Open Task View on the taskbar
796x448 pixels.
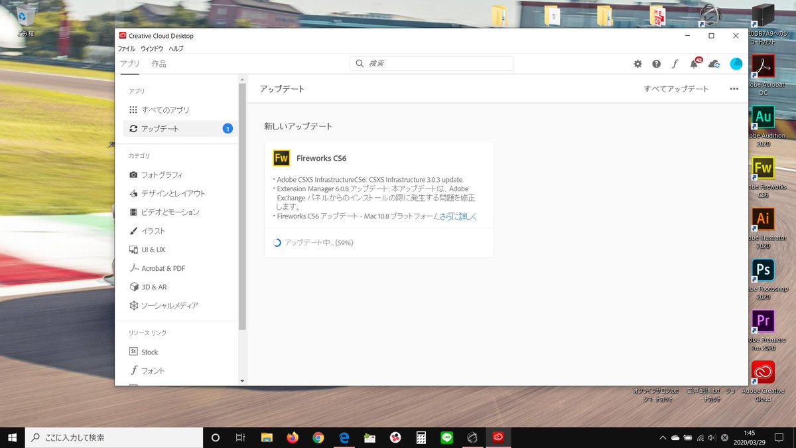pyautogui.click(x=240, y=437)
